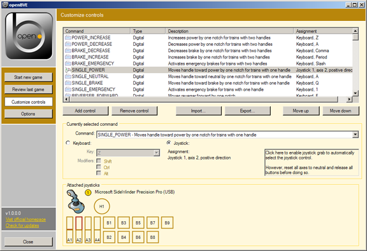This screenshot has height=251, width=367.
Task: Click joystick button indicator B6
Action: [x=138, y=237]
